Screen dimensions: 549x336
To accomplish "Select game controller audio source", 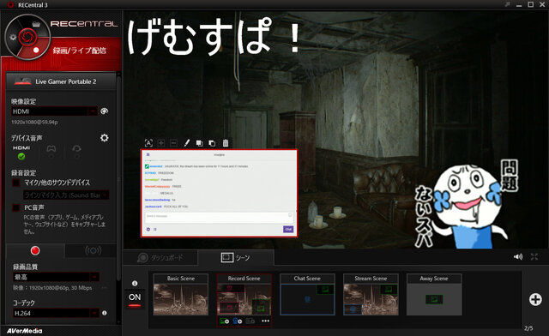I will [x=51, y=151].
